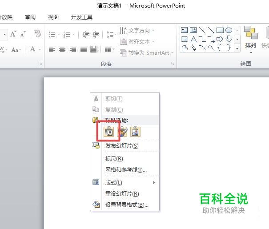This screenshot has width=269, height=229.
Task: Open 设置背景格式 background format
Action: (x=125, y=205)
